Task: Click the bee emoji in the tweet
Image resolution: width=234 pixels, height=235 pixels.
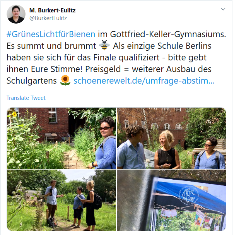Action: pos(104,45)
